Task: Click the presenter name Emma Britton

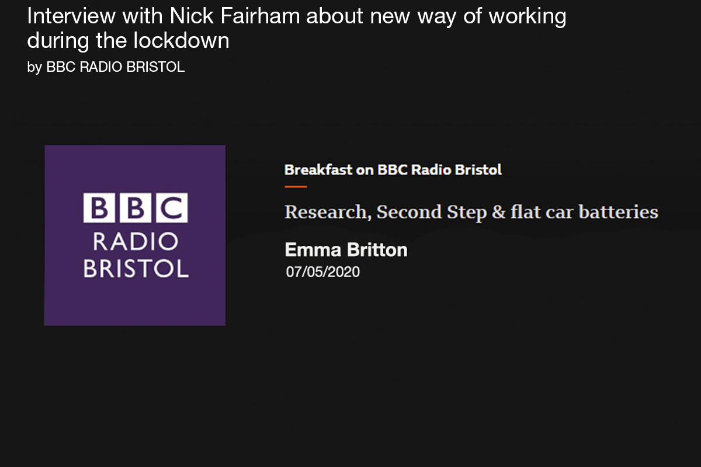Action: point(346,250)
